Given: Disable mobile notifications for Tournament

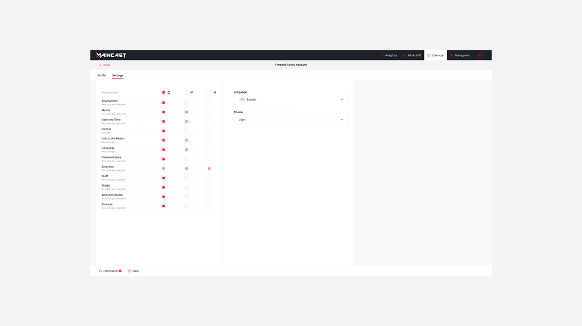Looking at the screenshot, I should click(164, 103).
